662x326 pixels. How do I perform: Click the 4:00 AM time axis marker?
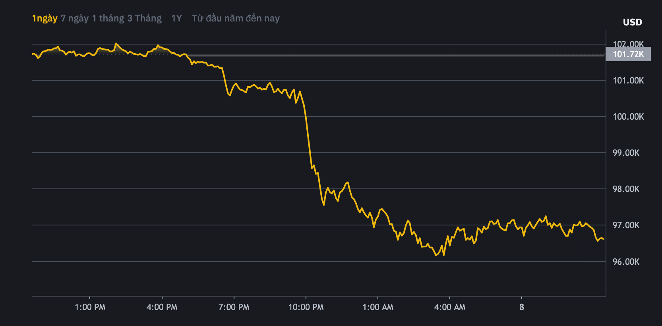click(450, 307)
